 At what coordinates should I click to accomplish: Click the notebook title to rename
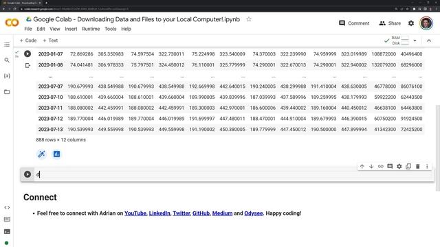[136, 19]
